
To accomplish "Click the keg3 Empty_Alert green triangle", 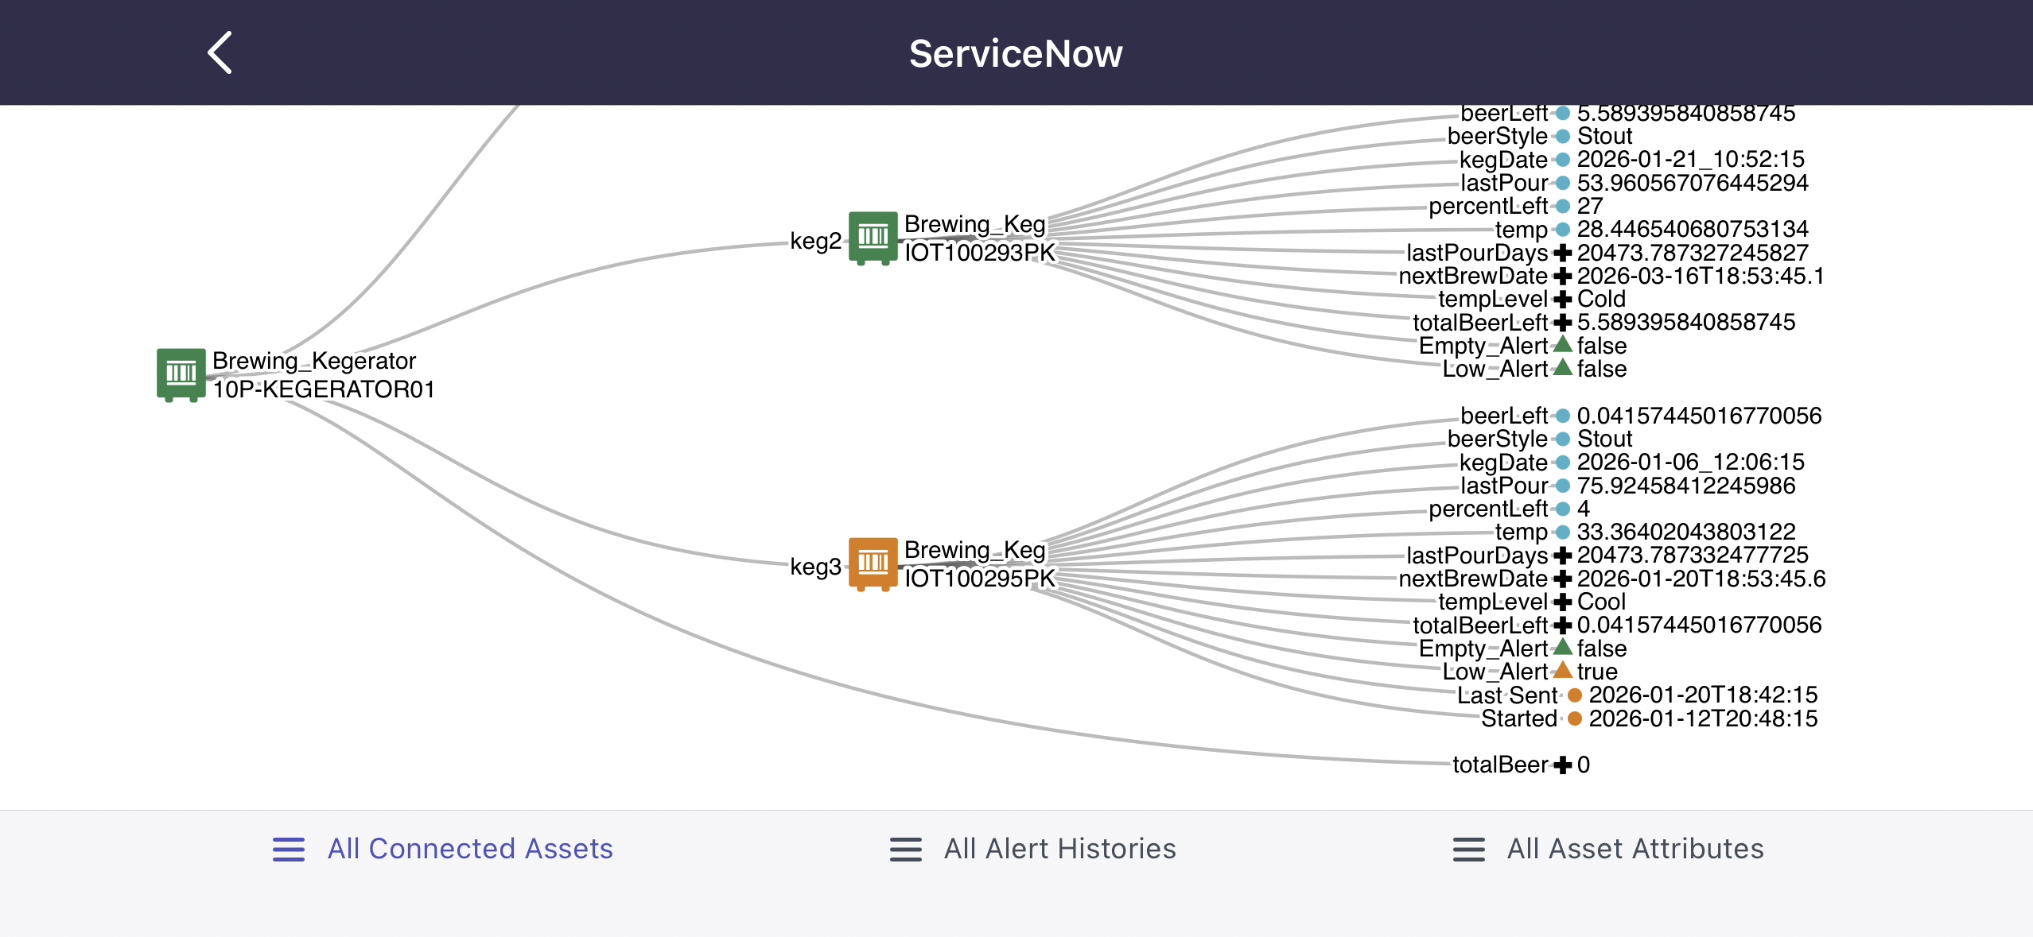I will (x=1563, y=647).
